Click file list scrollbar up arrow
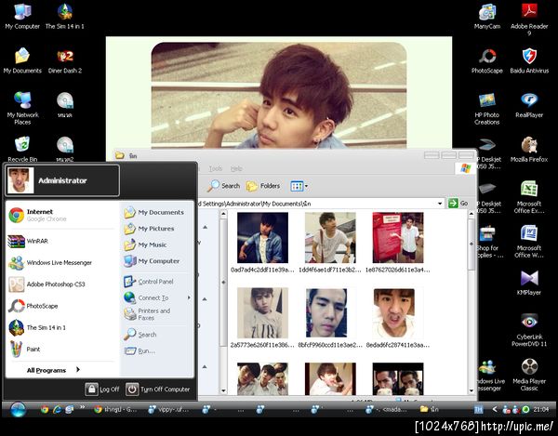 (472, 214)
